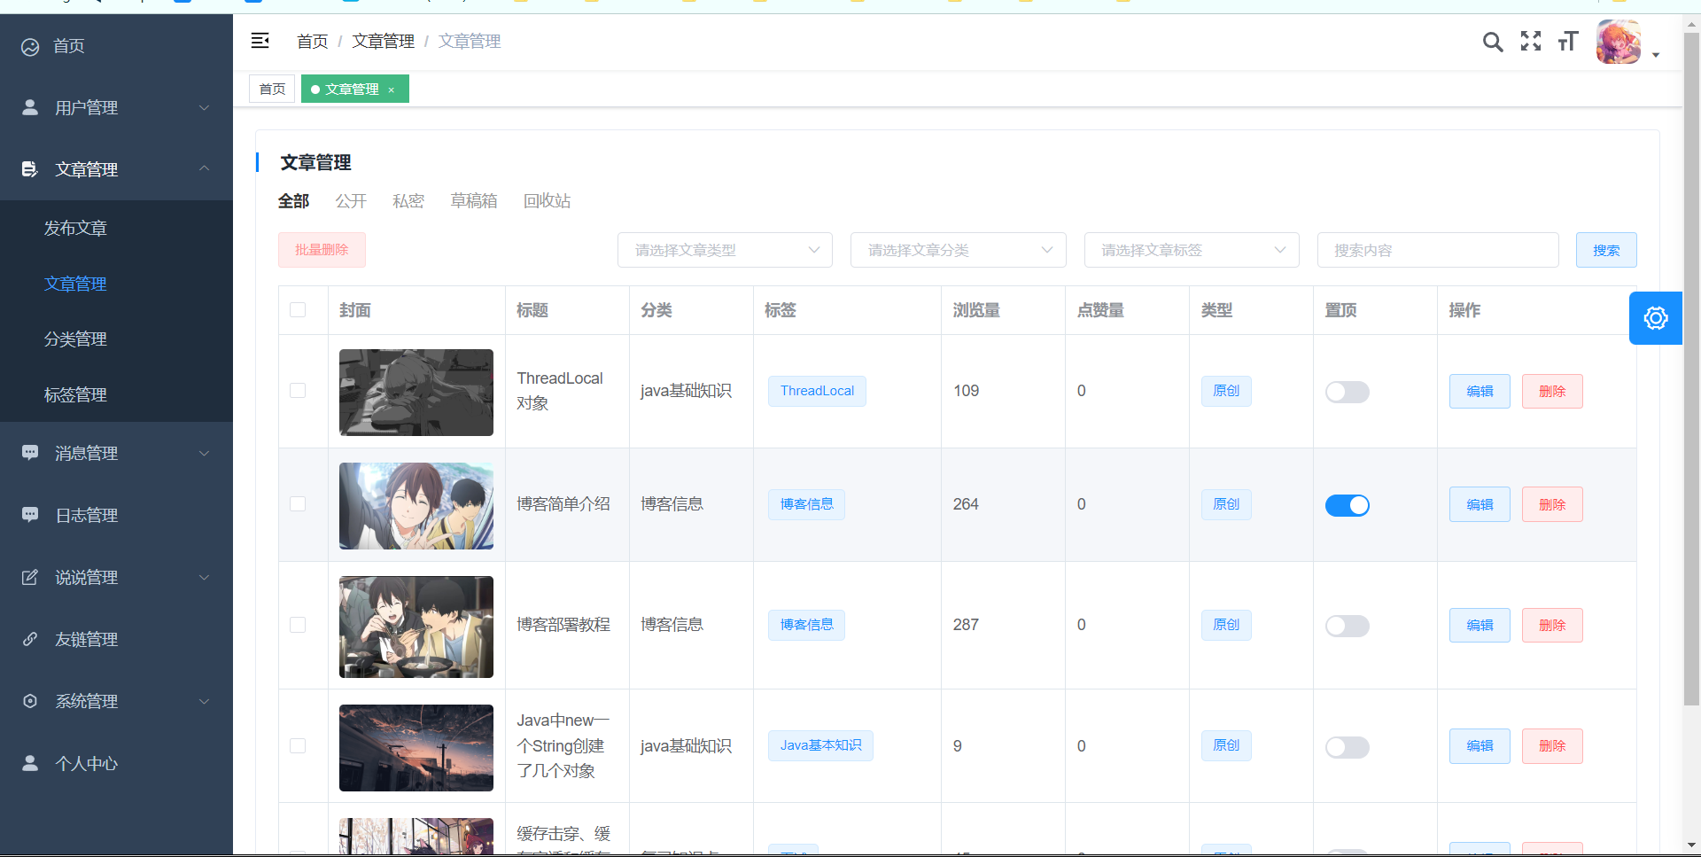1701x857 pixels.
Task: Select all rows with header checkbox
Action: [298, 310]
